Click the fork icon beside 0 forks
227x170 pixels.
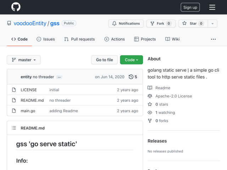pos(150,121)
